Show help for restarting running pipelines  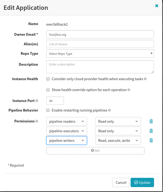tap(109, 110)
